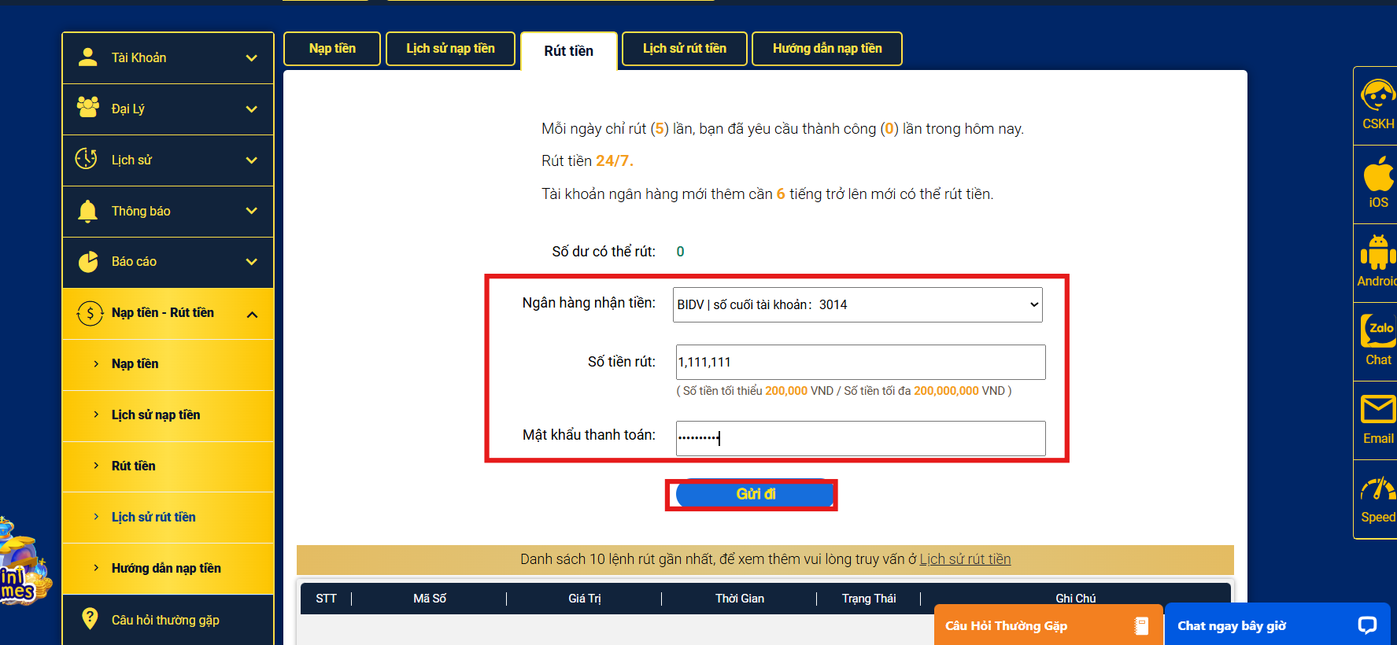The height and width of the screenshot is (645, 1397).
Task: Open the Ngân hàng nhận tiền BIDV dropdown
Action: (858, 304)
